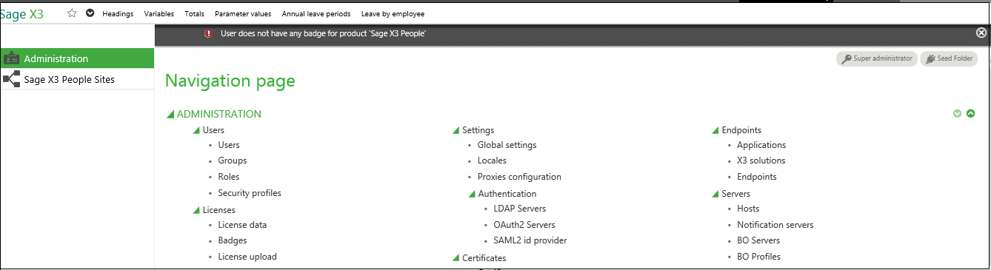Open BO Servers link
Screen dimensions: 991x270
tap(758, 240)
